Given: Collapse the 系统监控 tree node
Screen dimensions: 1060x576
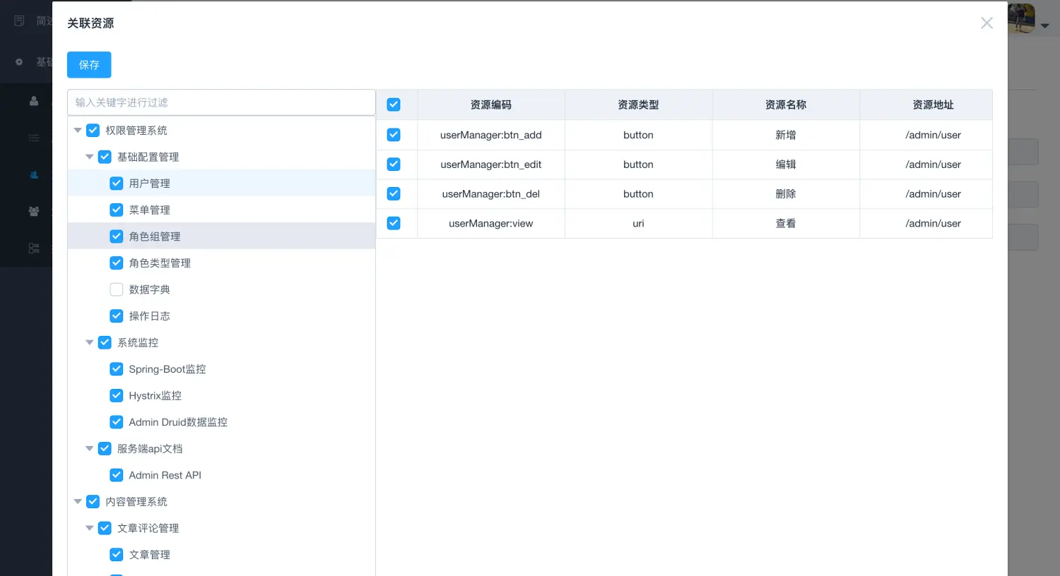Looking at the screenshot, I should coord(90,342).
